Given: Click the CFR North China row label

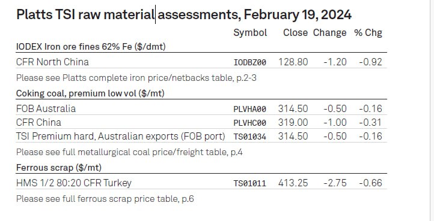Looking at the screenshot, I should (x=52, y=62).
